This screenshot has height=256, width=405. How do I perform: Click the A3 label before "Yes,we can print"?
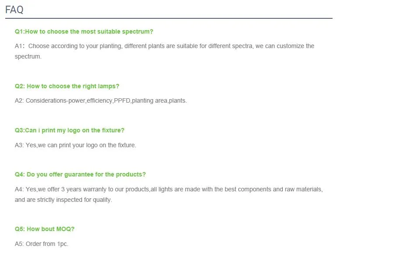point(19,145)
